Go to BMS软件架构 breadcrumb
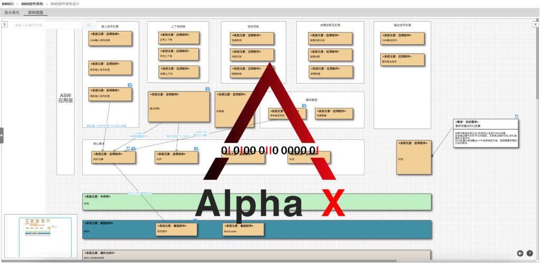Screen dimensions: 540x263 [32, 4]
